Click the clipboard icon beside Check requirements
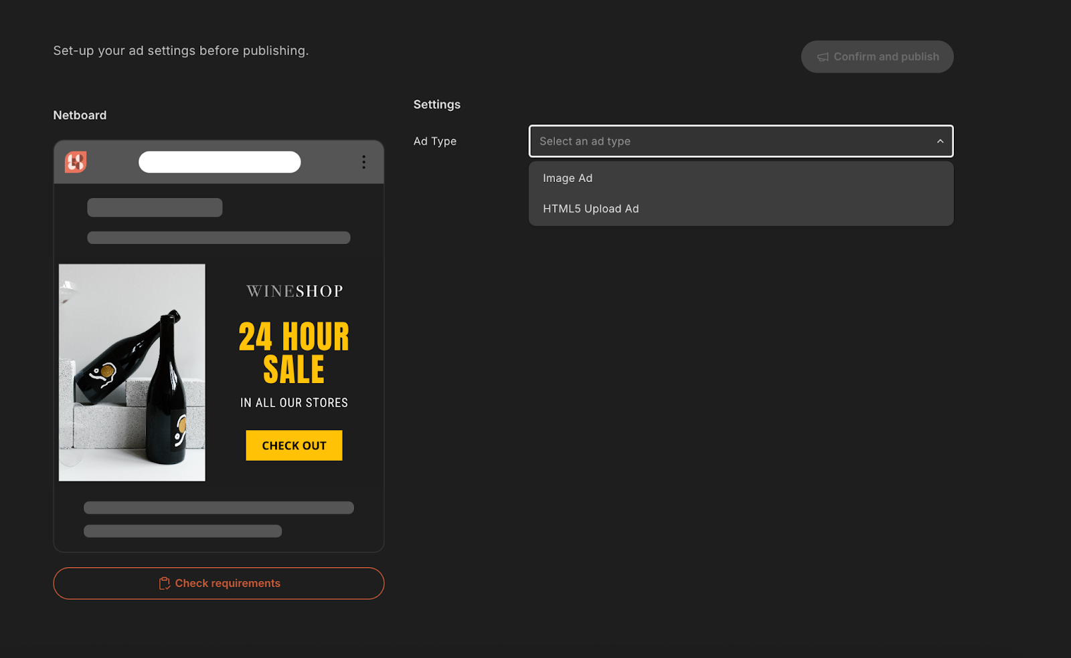 (x=164, y=584)
